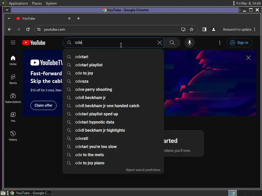This screenshot has width=262, height=196.
Task: Dismiss the YouTube TV banner ad
Action: coord(248,58)
